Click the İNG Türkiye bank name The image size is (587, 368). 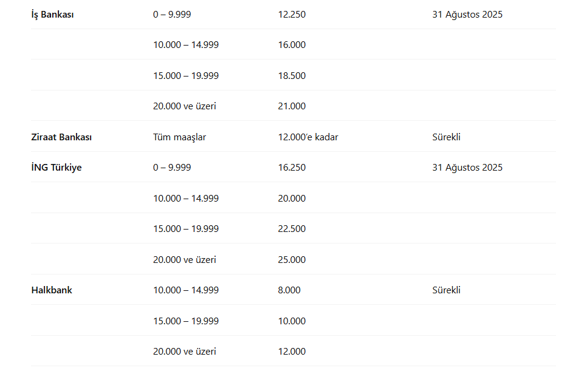coord(56,168)
